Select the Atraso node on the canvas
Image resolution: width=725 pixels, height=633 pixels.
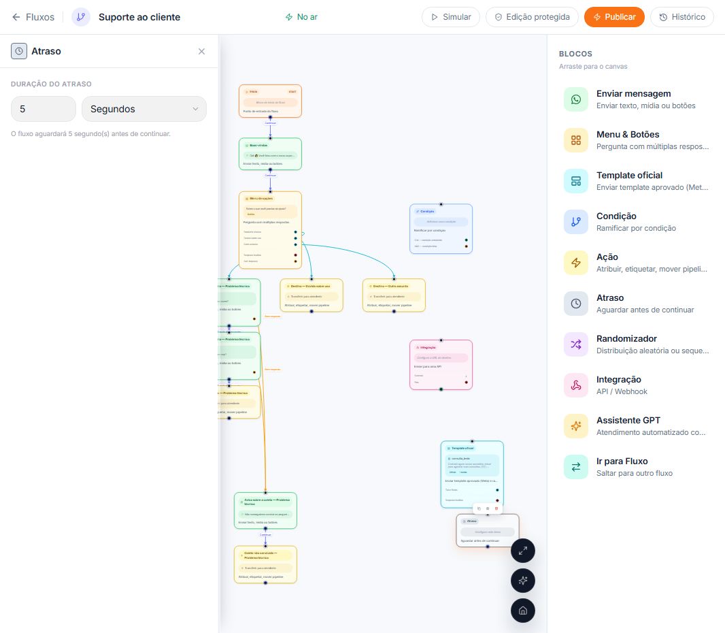pos(488,530)
